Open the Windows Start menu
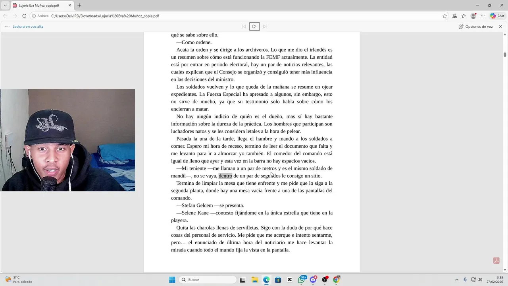Screen dimensions: 508x286 click(172, 280)
